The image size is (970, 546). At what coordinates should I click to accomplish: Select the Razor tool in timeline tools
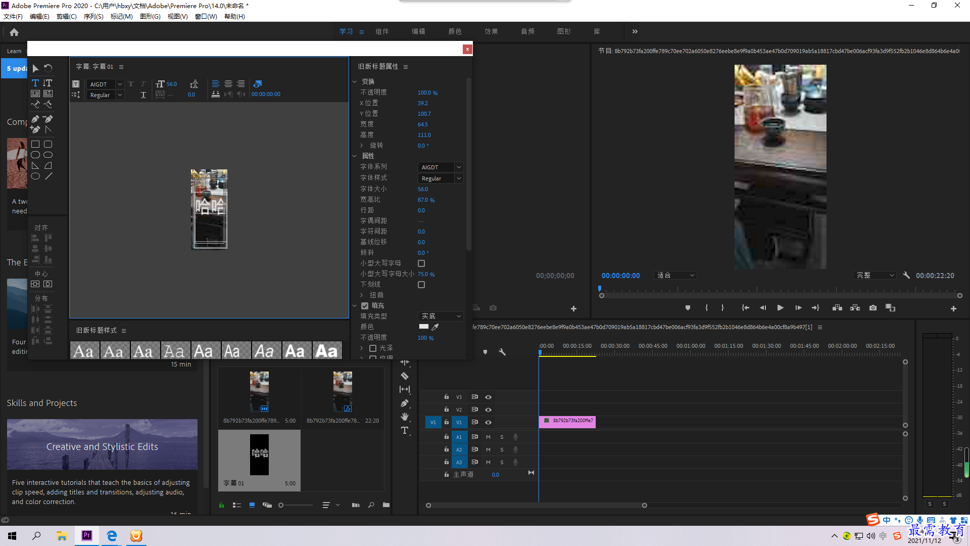405,376
